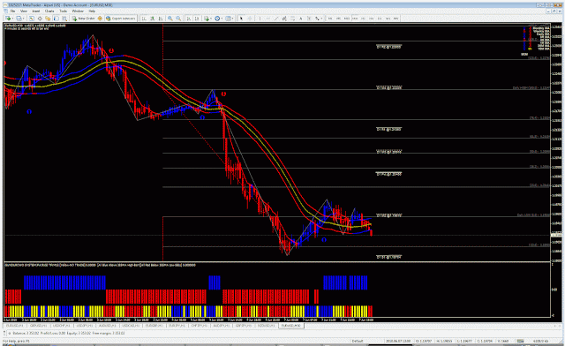This screenshot has width=565, height=346.
Task: Switch to candlestick chart icon
Action: coord(152,19)
